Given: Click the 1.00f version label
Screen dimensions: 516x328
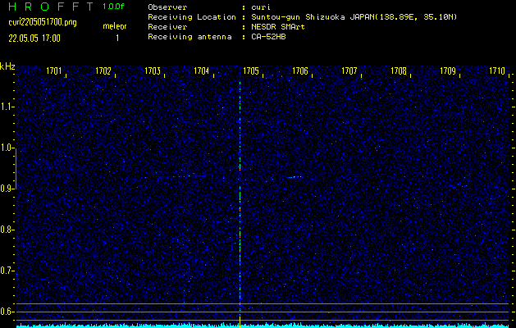Looking at the screenshot, I should coord(114,7).
